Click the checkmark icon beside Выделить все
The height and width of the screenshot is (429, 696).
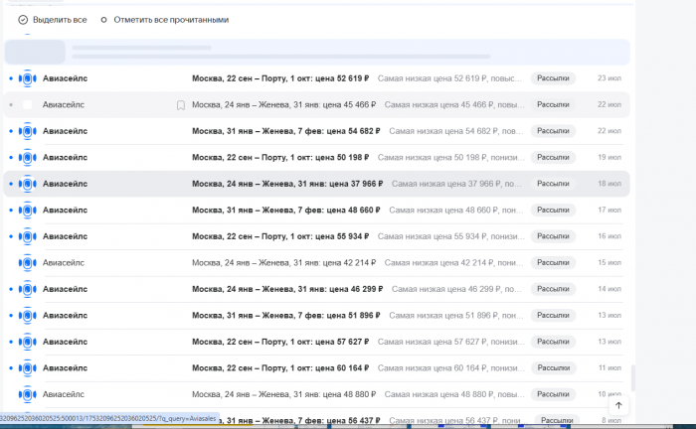(x=23, y=20)
